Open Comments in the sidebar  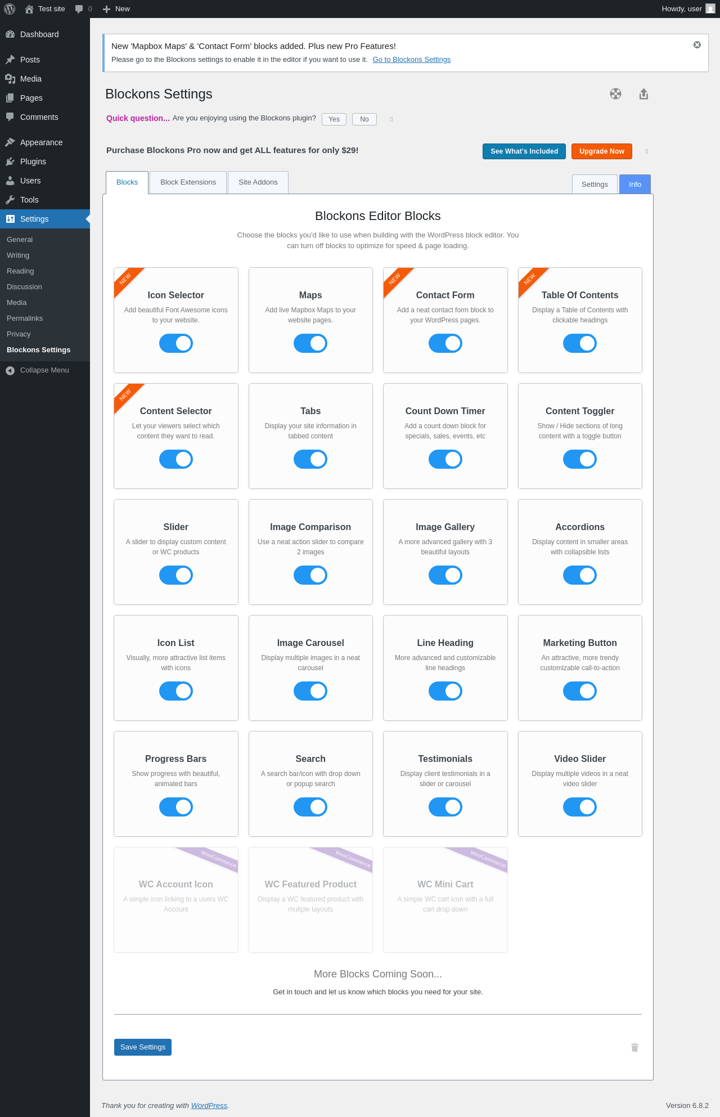[x=45, y=117]
